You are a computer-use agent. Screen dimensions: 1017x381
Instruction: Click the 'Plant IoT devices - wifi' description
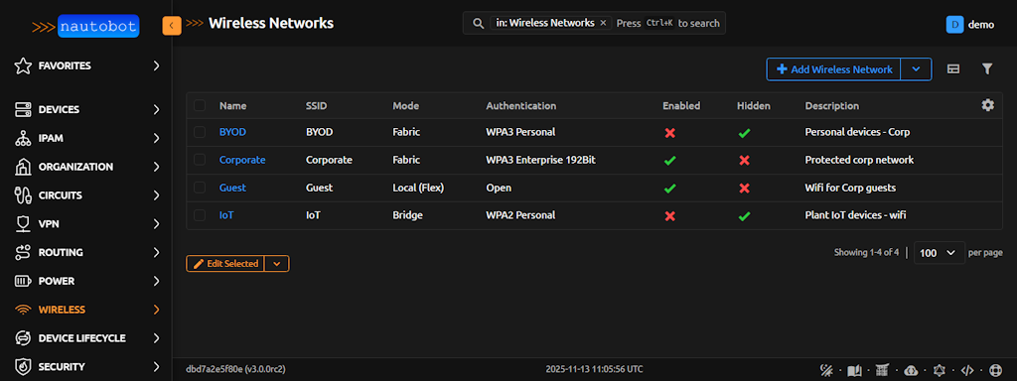(x=855, y=215)
